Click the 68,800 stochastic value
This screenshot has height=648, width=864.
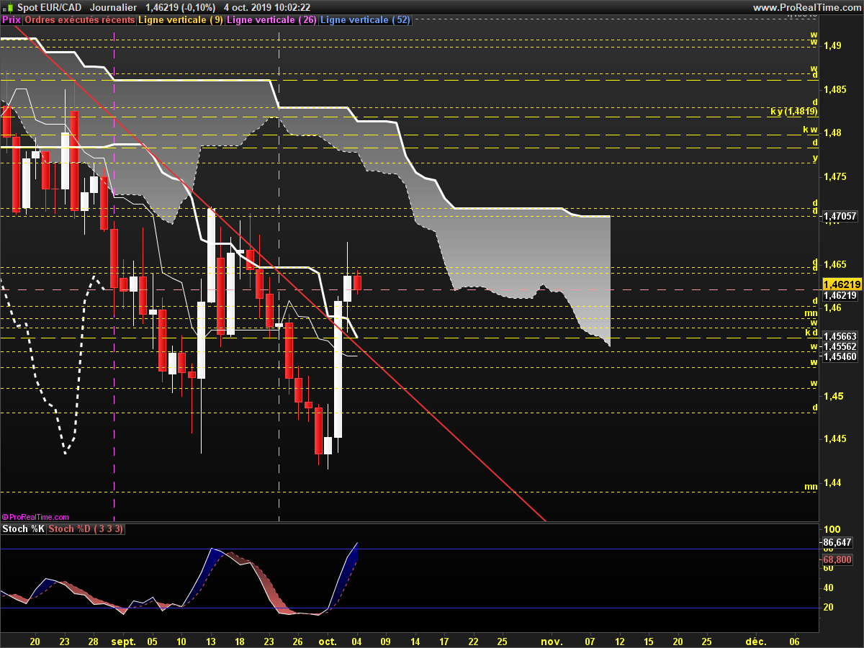pyautogui.click(x=837, y=559)
